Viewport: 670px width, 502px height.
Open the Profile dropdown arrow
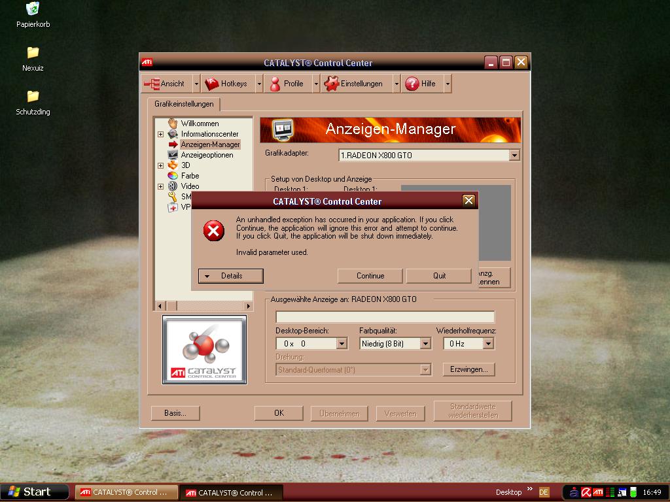click(316, 84)
